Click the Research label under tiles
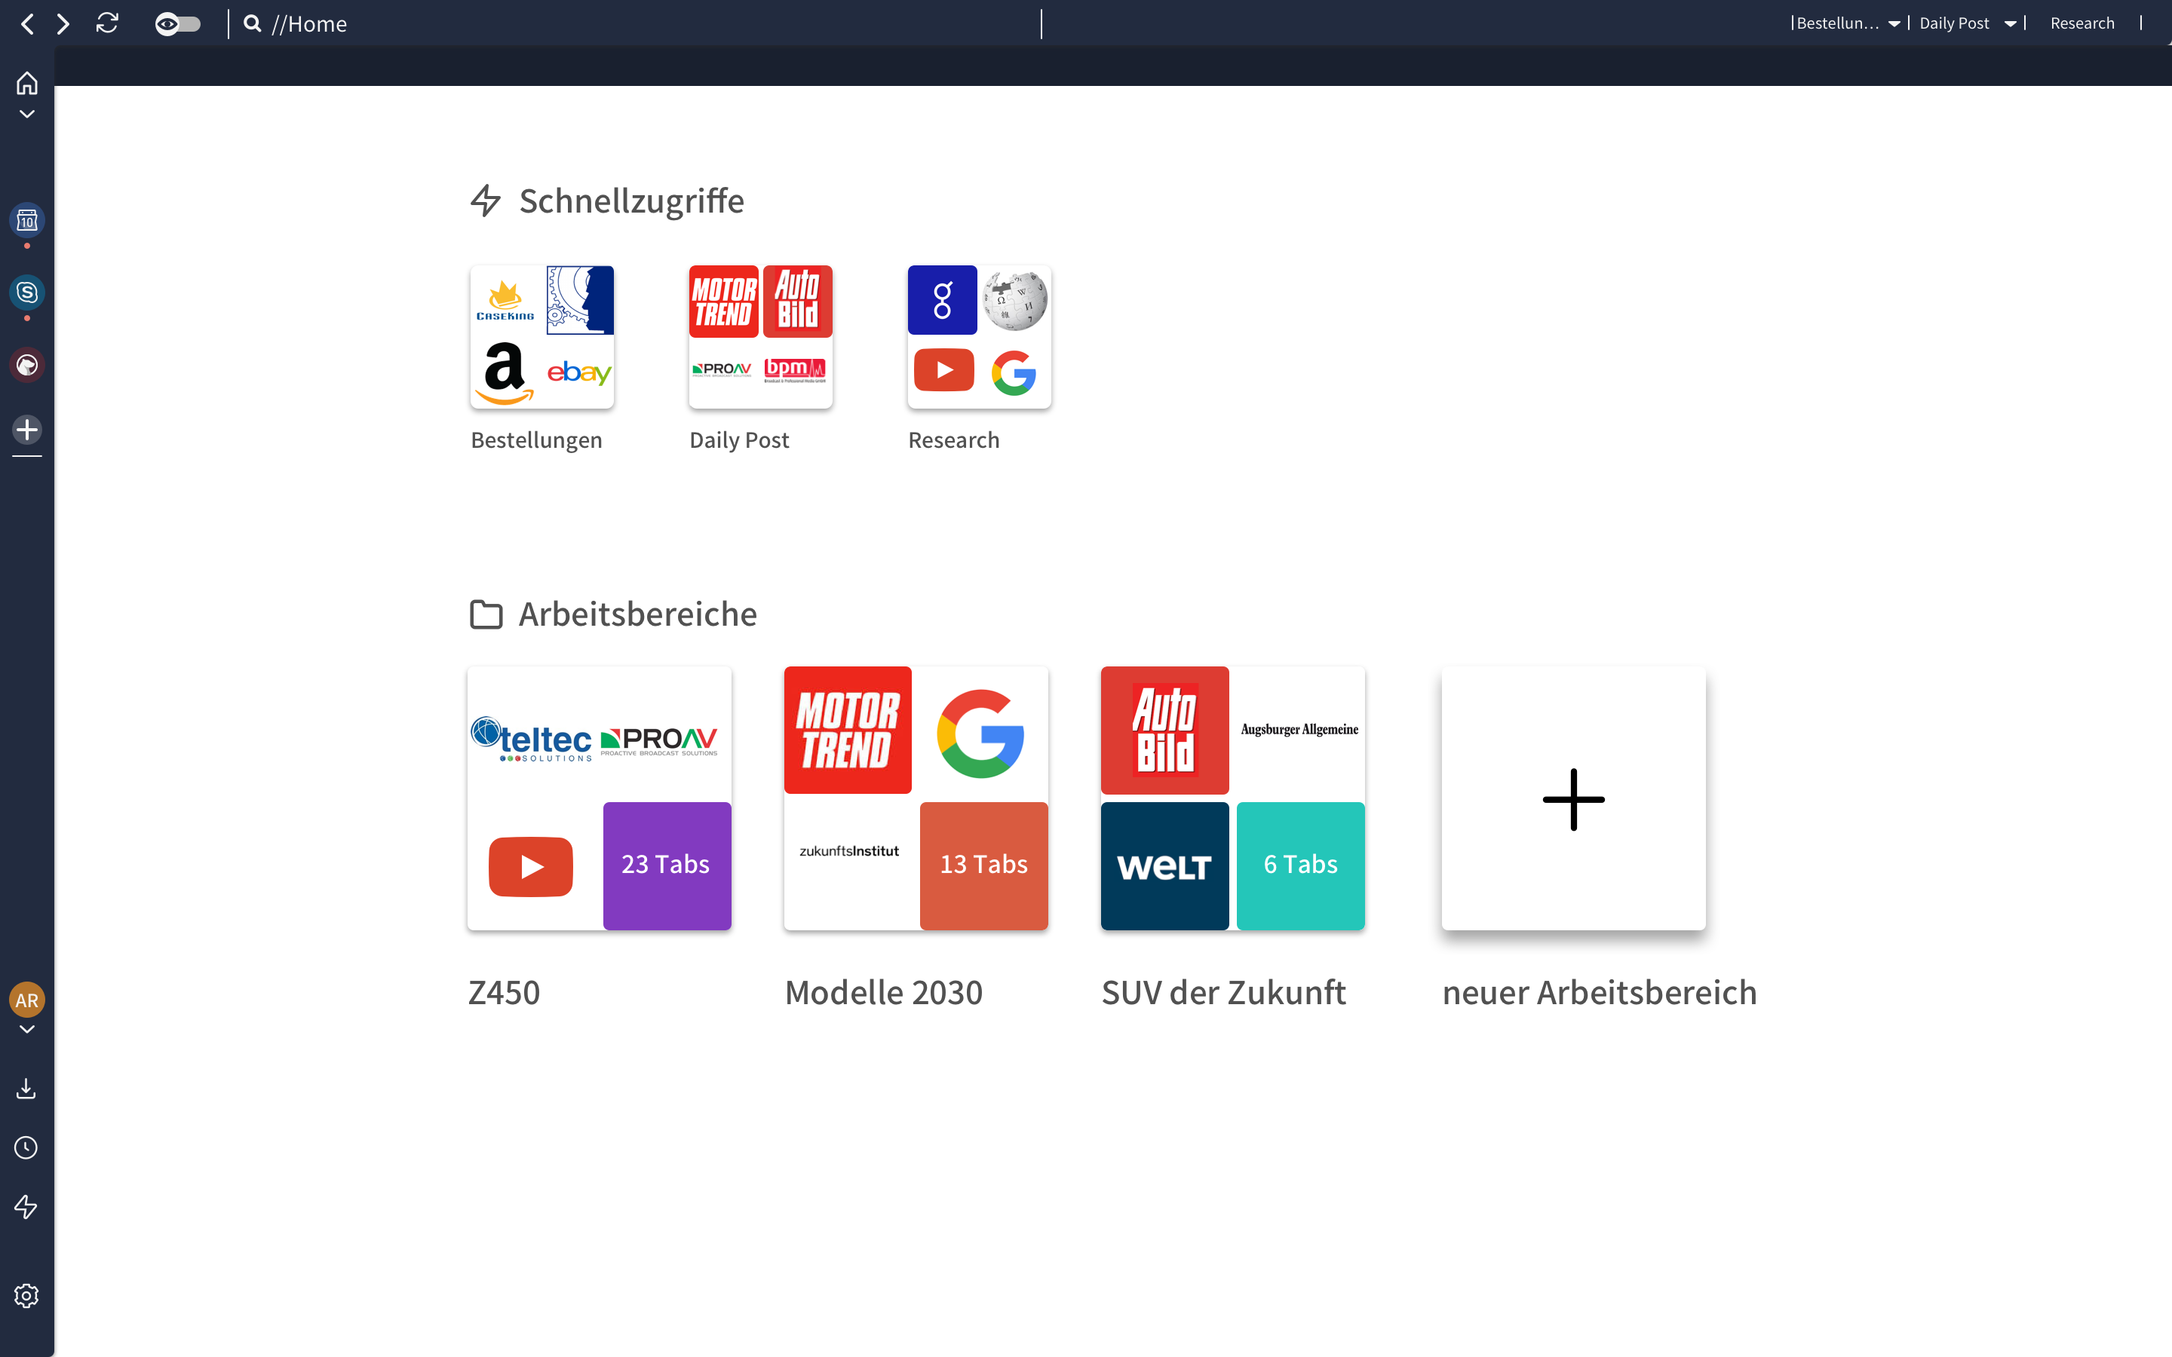The width and height of the screenshot is (2172, 1357). click(x=954, y=440)
